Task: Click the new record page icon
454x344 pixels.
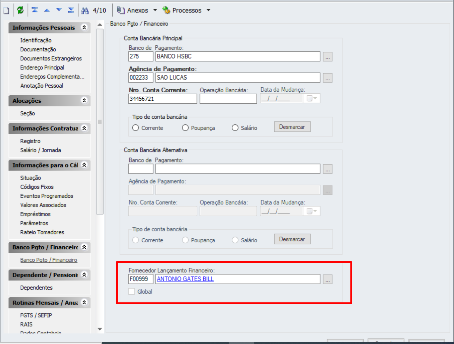Action: (x=6, y=10)
